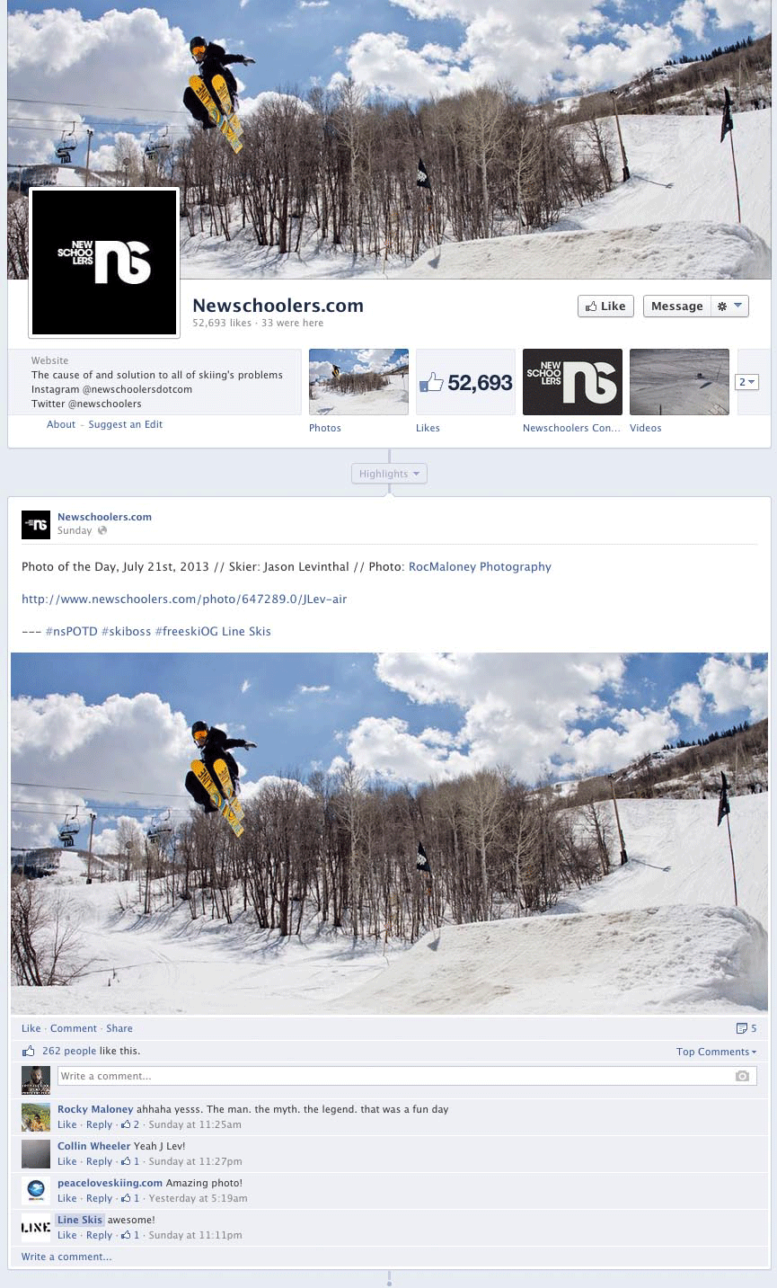Click the thumbs-up icon beside 262 people
777x1288 pixels.
[29, 1051]
